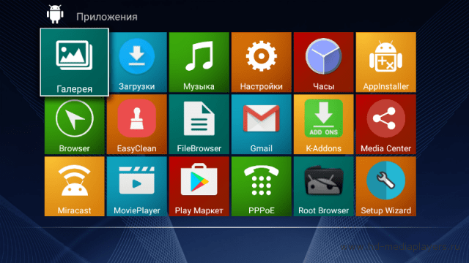Open Настройки settings gear tile
Screen dimensions: 469x263
pyautogui.click(x=261, y=62)
